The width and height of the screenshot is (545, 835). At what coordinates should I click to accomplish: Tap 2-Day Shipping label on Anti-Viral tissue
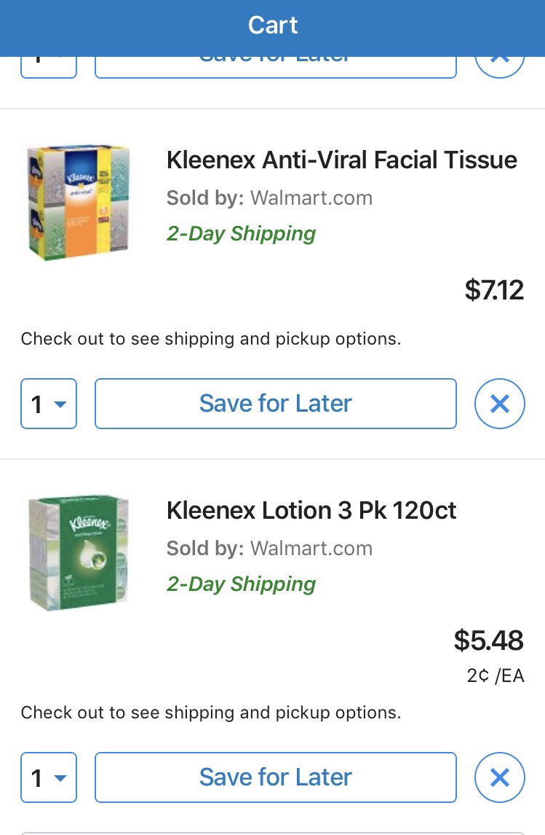click(x=241, y=234)
